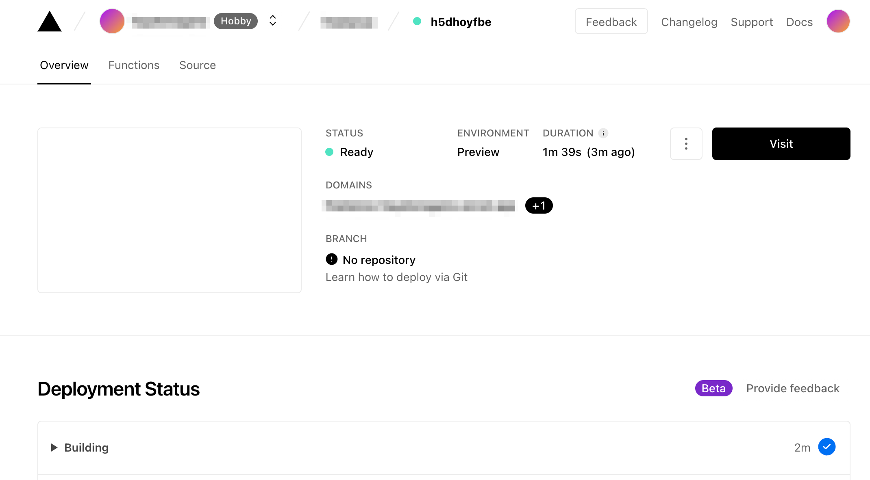Click the green status dot beside h5dhoyfbe

[417, 21]
